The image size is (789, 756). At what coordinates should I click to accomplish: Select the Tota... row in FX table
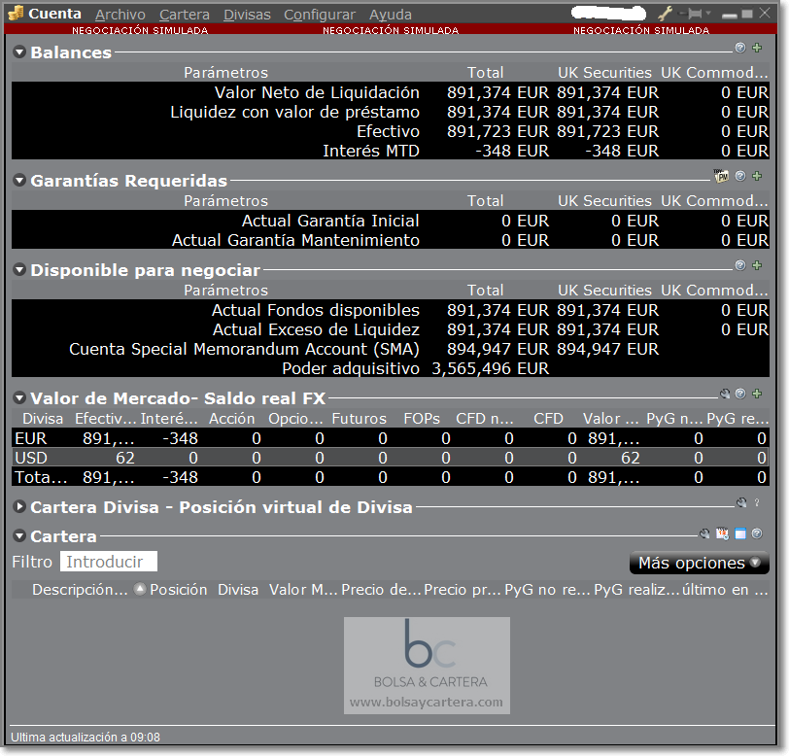(390, 477)
